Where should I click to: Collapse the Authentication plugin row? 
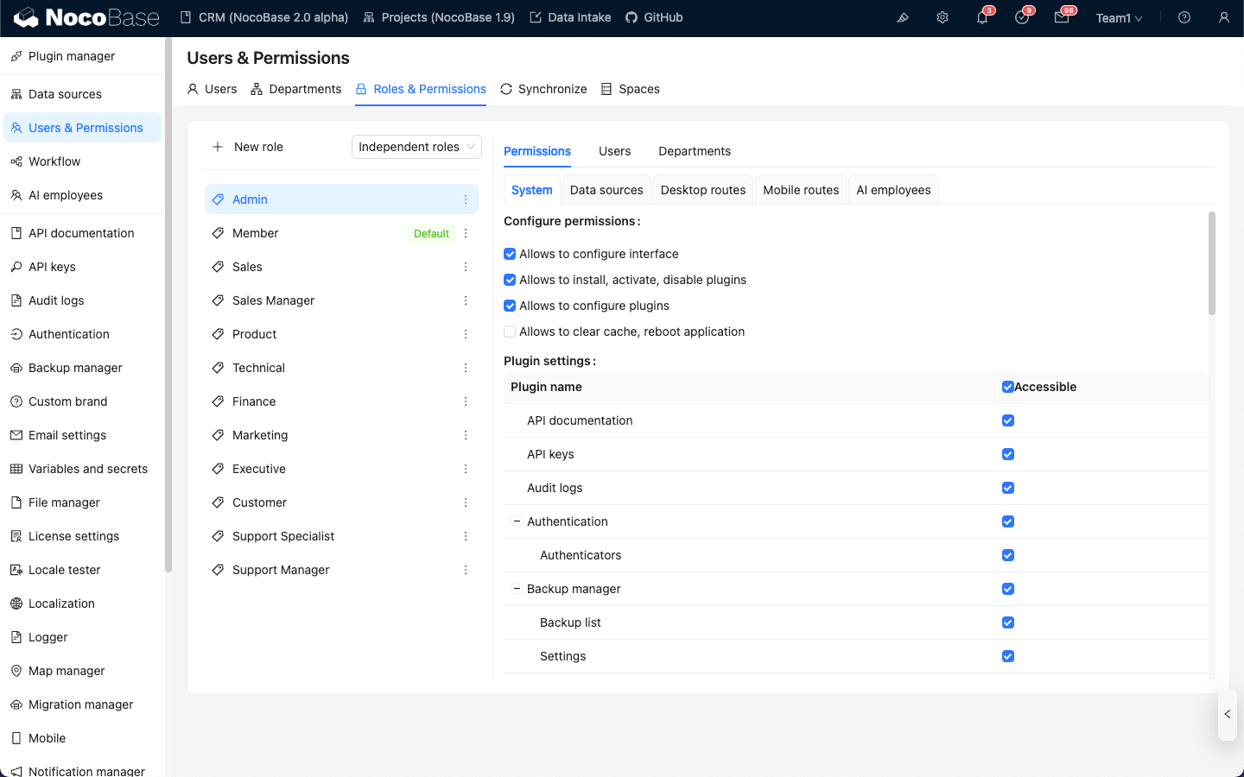[x=517, y=521]
